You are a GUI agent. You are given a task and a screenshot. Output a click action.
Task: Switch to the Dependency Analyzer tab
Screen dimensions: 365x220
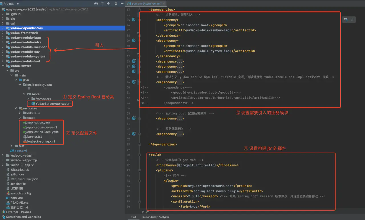point(155,217)
